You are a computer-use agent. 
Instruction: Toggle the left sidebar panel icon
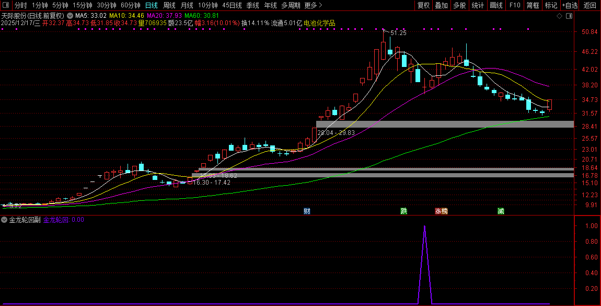pyautogui.click(x=7, y=5)
